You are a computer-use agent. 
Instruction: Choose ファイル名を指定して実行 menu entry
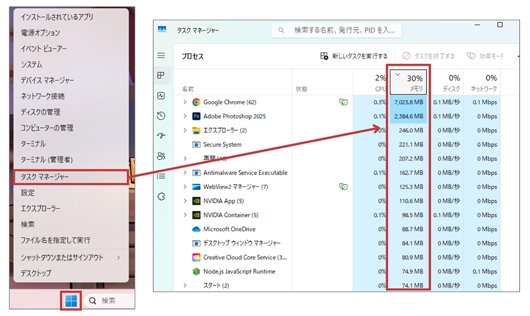click(71, 240)
